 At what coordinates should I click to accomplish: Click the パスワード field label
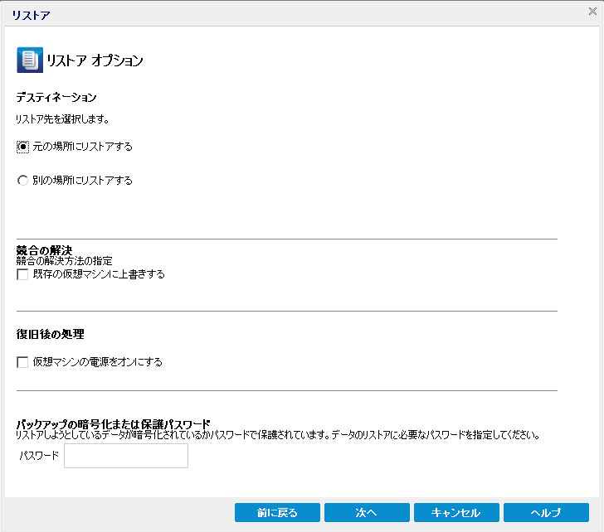point(39,456)
